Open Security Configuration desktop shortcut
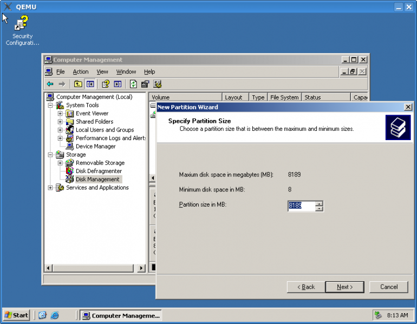Image resolution: width=417 pixels, height=324 pixels. click(22, 30)
